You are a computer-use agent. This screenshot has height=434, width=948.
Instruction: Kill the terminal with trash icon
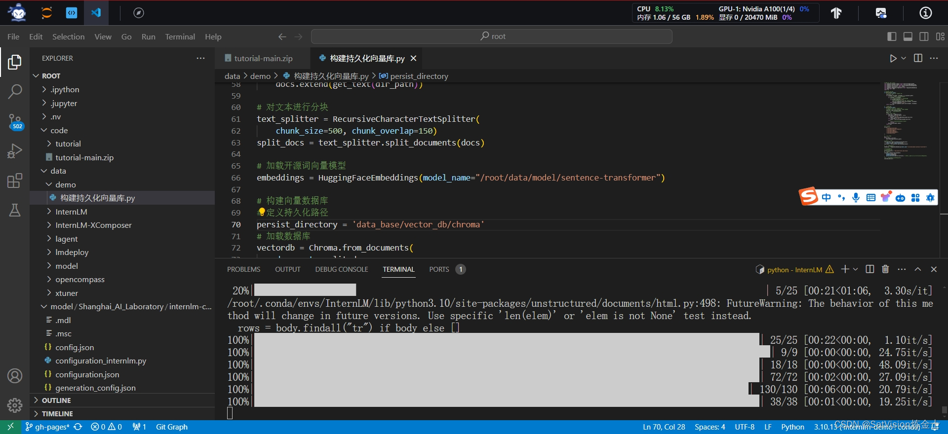(x=885, y=269)
